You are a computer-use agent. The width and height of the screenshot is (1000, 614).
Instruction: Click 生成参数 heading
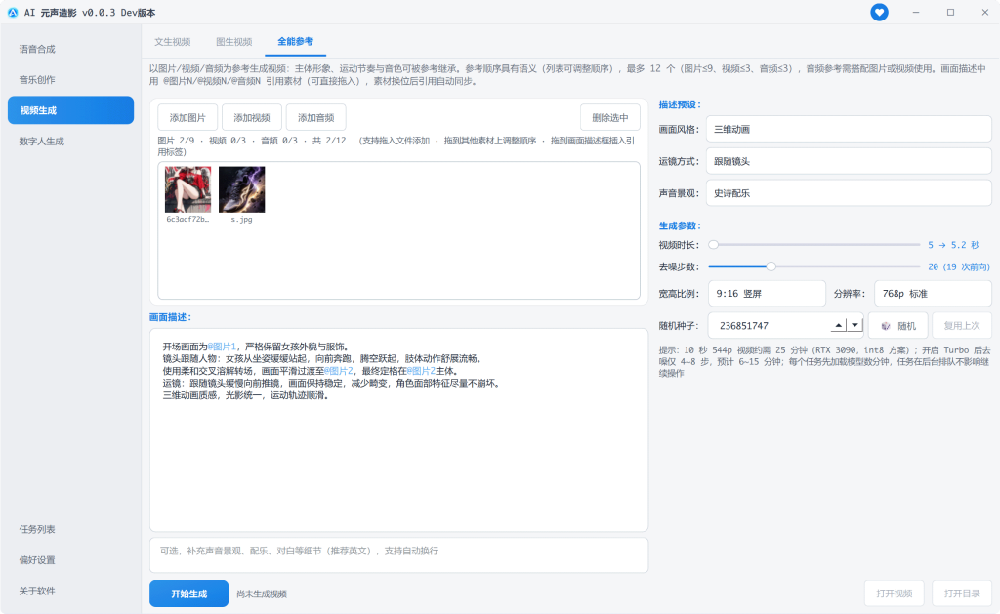coord(680,225)
